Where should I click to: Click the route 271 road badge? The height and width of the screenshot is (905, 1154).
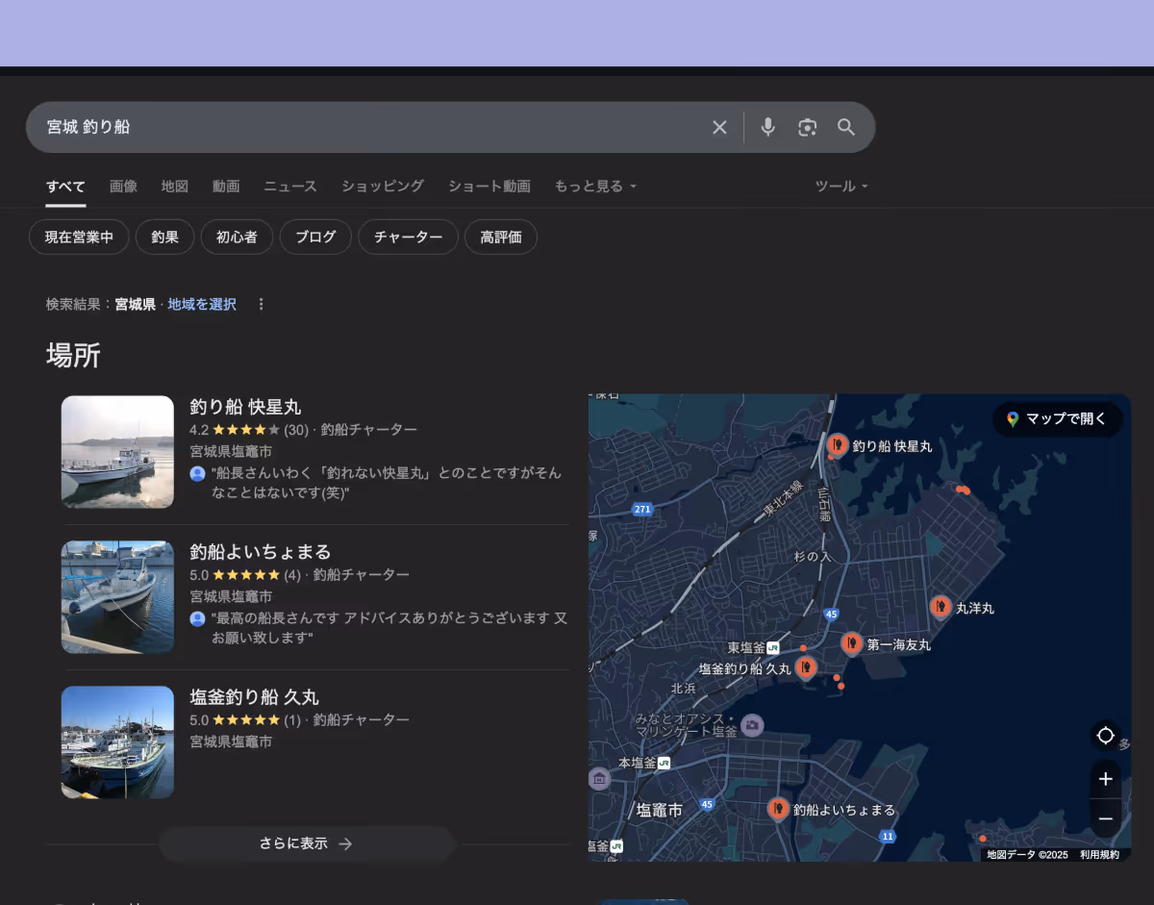click(642, 508)
